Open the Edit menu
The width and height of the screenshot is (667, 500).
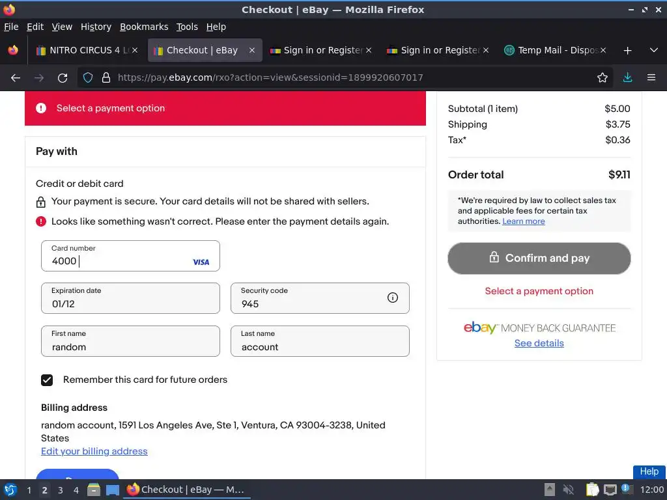tap(35, 27)
